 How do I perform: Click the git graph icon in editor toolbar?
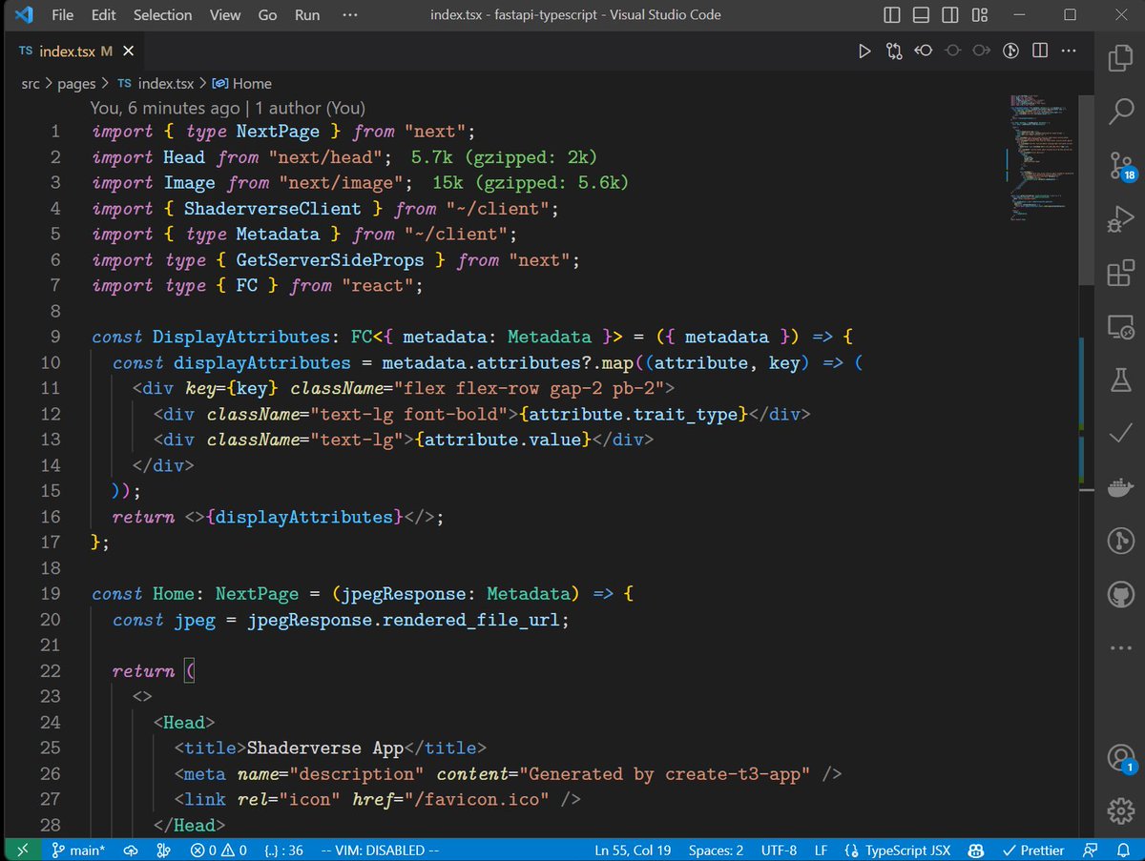[1010, 51]
